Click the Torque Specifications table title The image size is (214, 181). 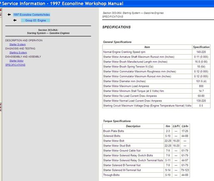[x=117, y=121]
